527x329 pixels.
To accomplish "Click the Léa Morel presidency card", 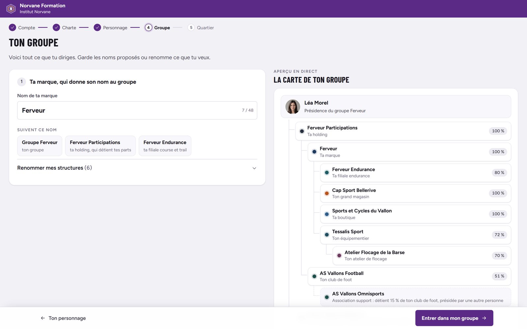I will 396,107.
